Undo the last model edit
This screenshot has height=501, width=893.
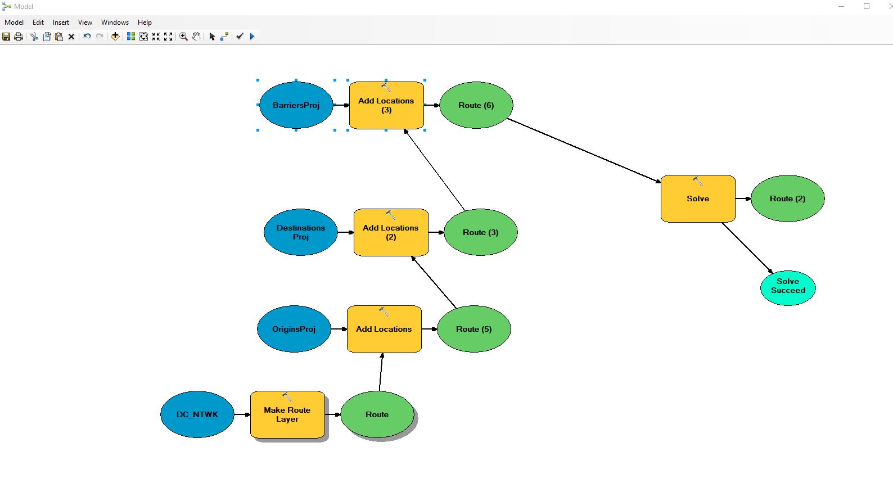coord(87,37)
